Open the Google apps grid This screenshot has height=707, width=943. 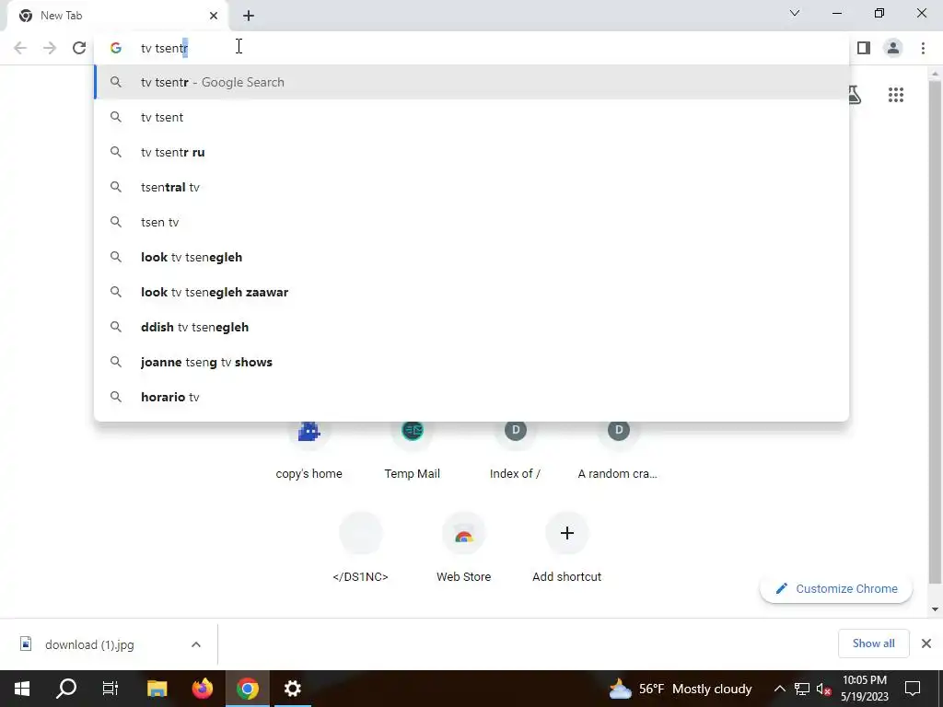pos(896,95)
